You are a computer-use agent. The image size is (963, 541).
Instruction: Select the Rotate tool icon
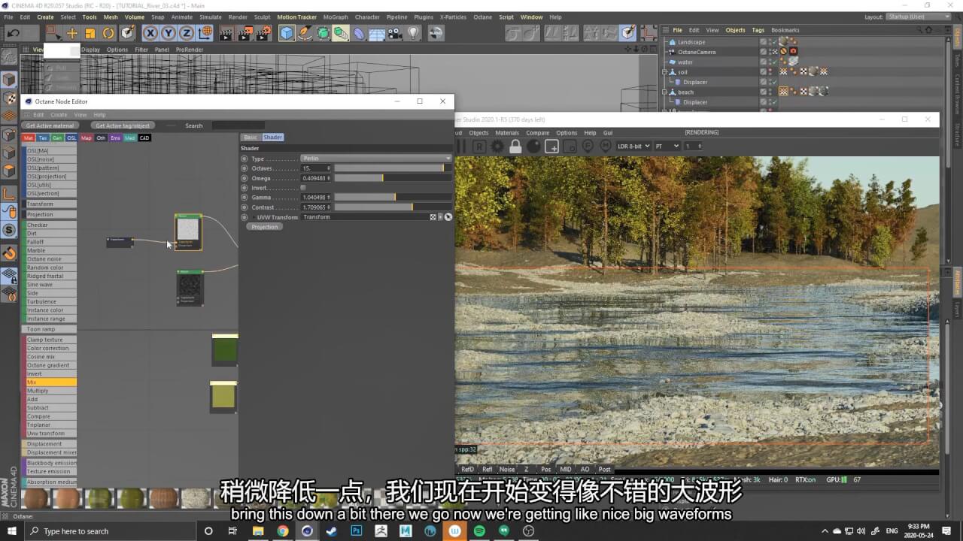108,33
